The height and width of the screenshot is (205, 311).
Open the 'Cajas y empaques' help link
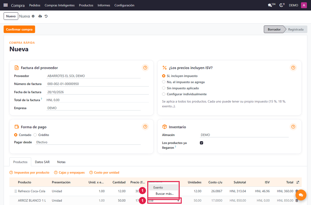click(x=70, y=173)
